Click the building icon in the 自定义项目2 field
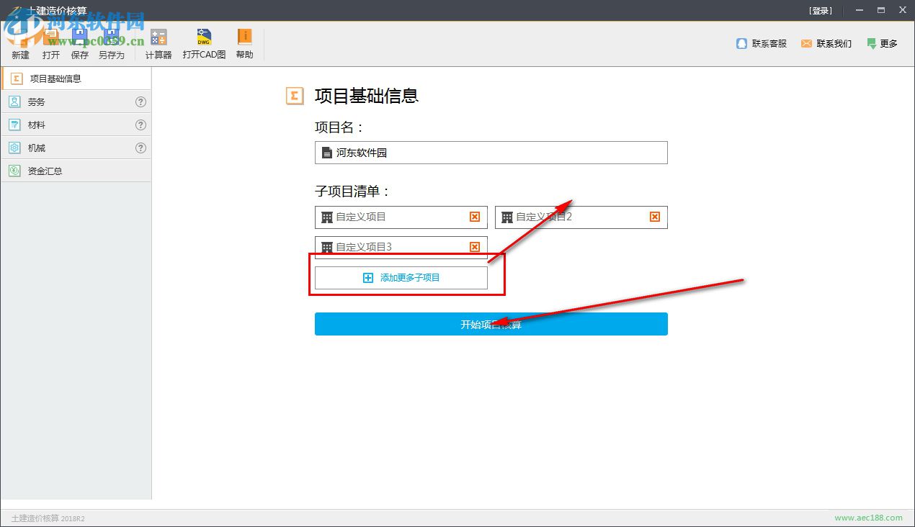The image size is (915, 527). click(x=507, y=217)
